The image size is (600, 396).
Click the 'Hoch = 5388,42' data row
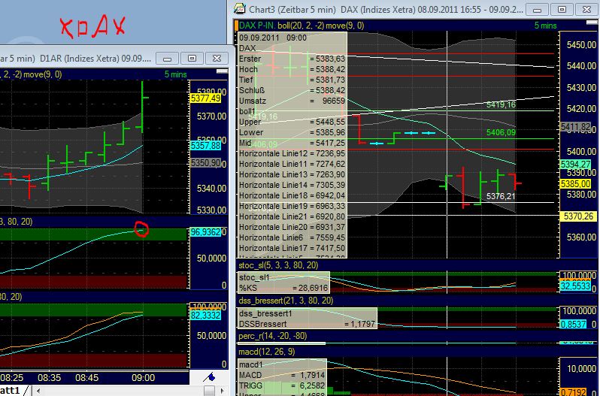click(292, 69)
